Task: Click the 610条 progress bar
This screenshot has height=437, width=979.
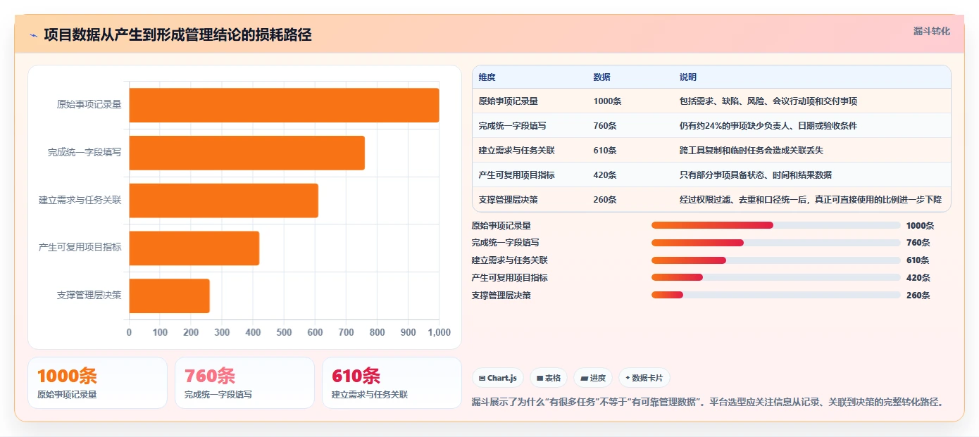Action: [x=775, y=260]
